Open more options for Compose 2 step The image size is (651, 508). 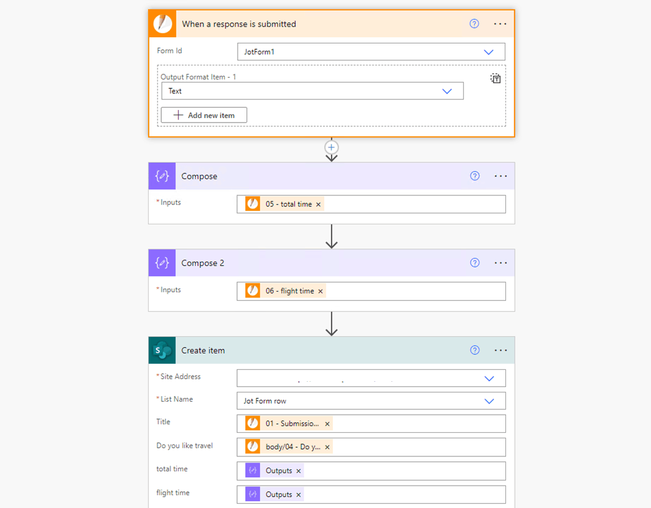pyautogui.click(x=500, y=263)
